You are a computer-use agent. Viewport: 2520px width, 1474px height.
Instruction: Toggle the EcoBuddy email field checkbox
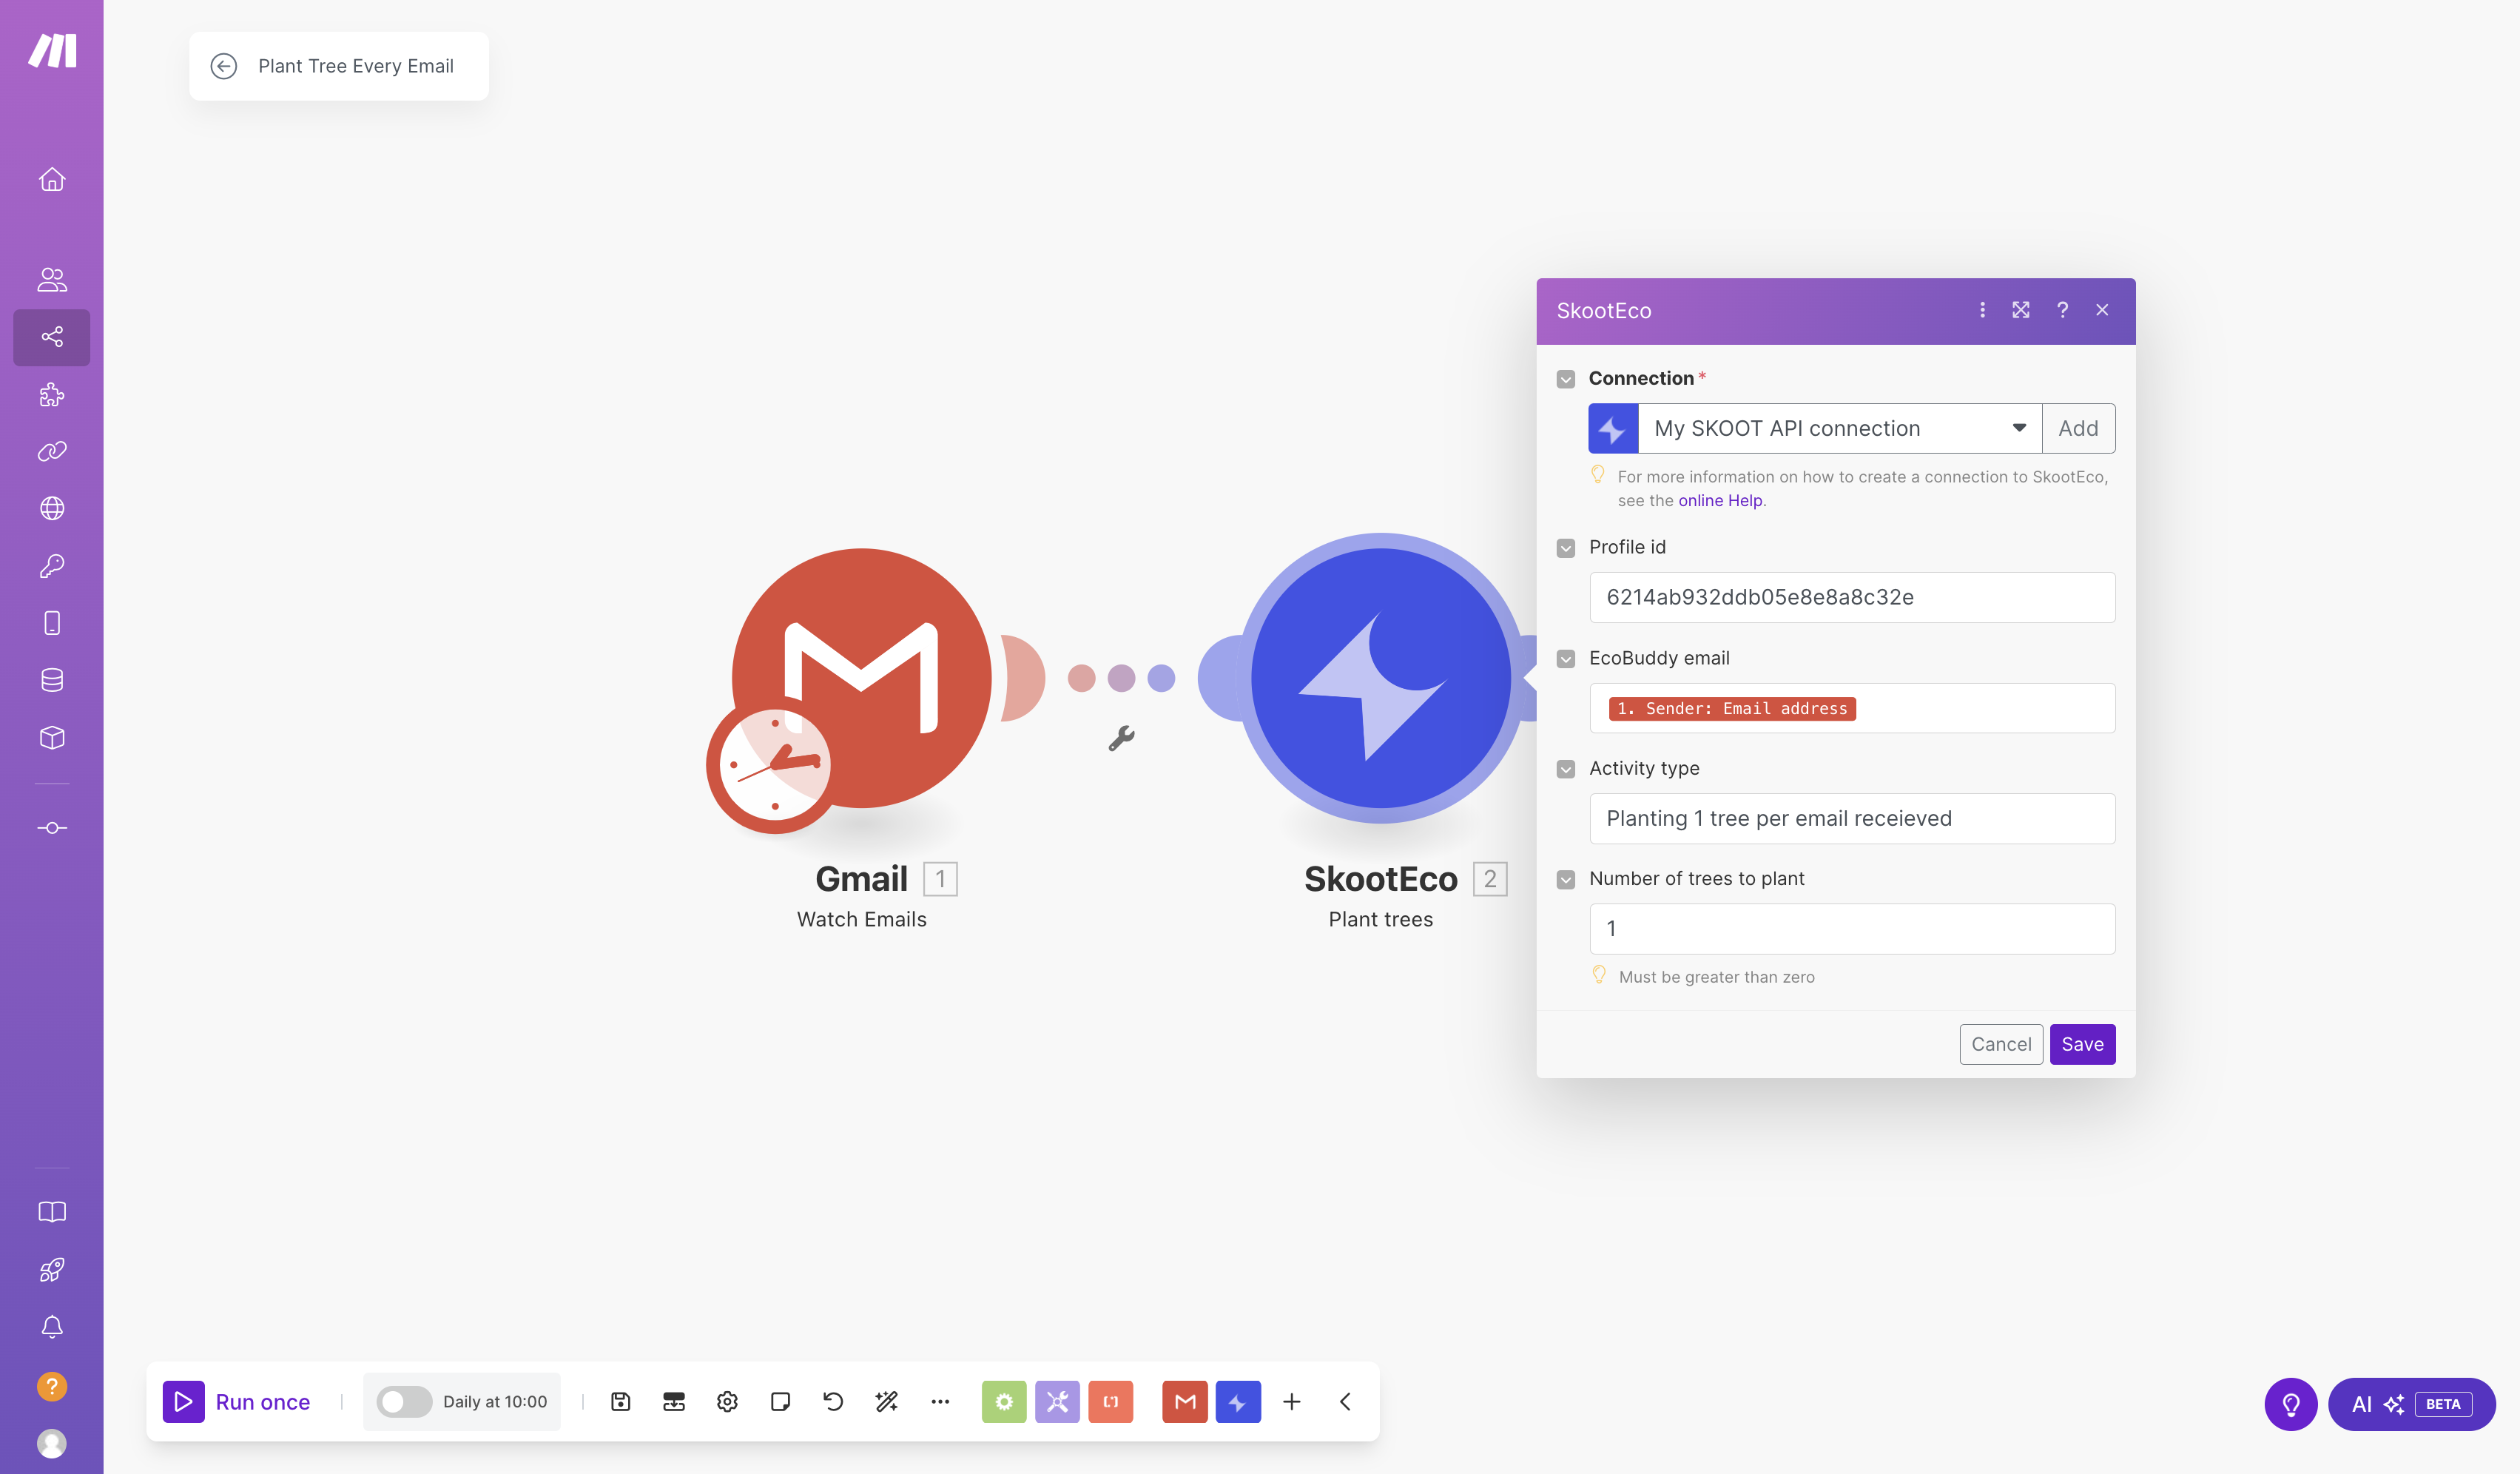[1566, 659]
